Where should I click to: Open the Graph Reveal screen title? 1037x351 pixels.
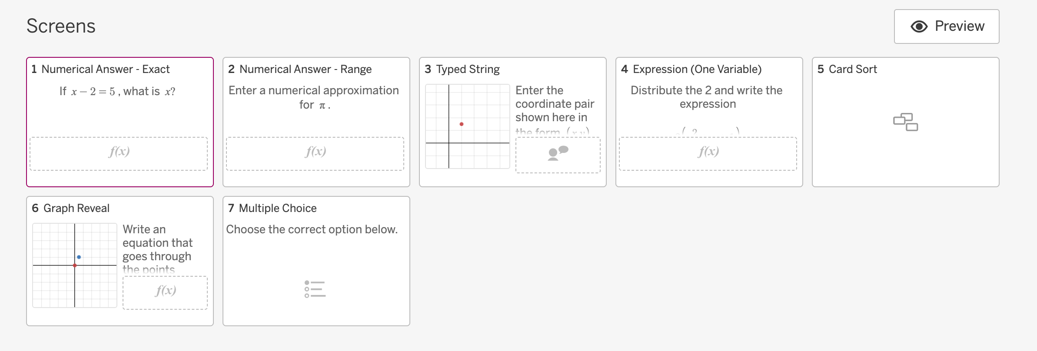click(76, 208)
